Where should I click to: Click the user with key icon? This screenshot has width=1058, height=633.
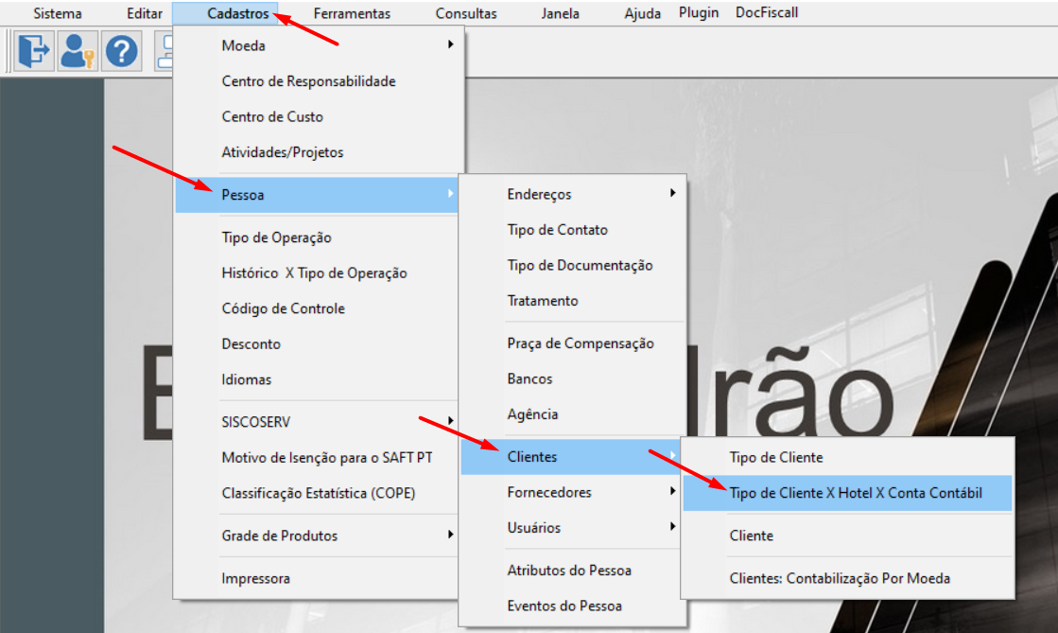[x=77, y=51]
